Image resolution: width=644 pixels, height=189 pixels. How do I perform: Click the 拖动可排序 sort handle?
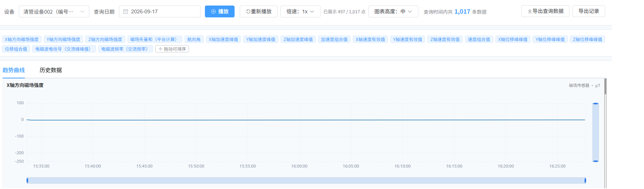tap(172, 49)
